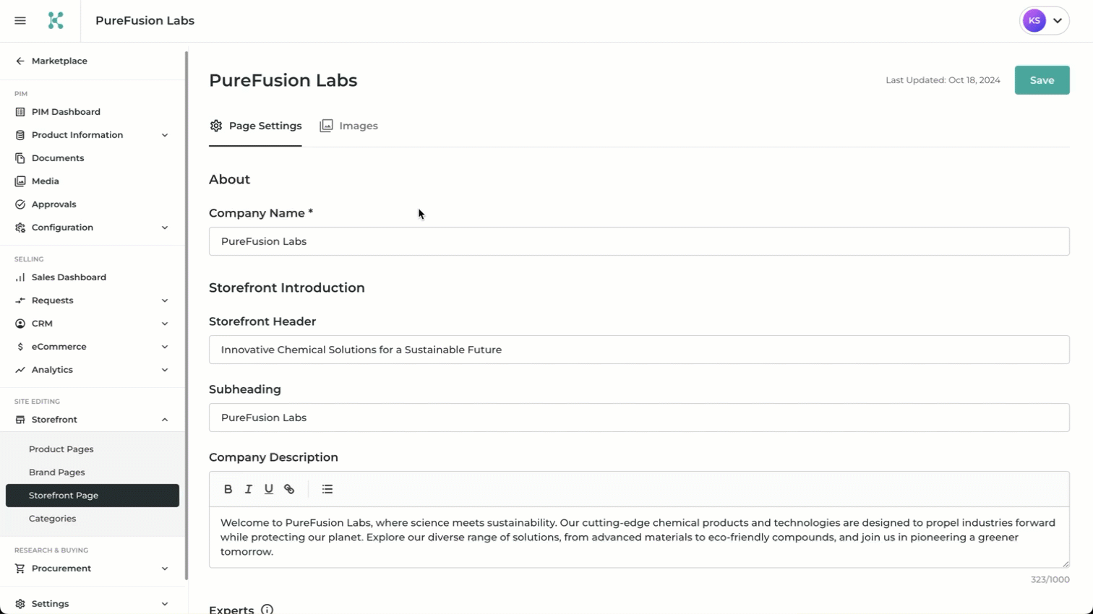Image resolution: width=1093 pixels, height=614 pixels.
Task: Click the PIM Dashboard icon
Action: 20,112
